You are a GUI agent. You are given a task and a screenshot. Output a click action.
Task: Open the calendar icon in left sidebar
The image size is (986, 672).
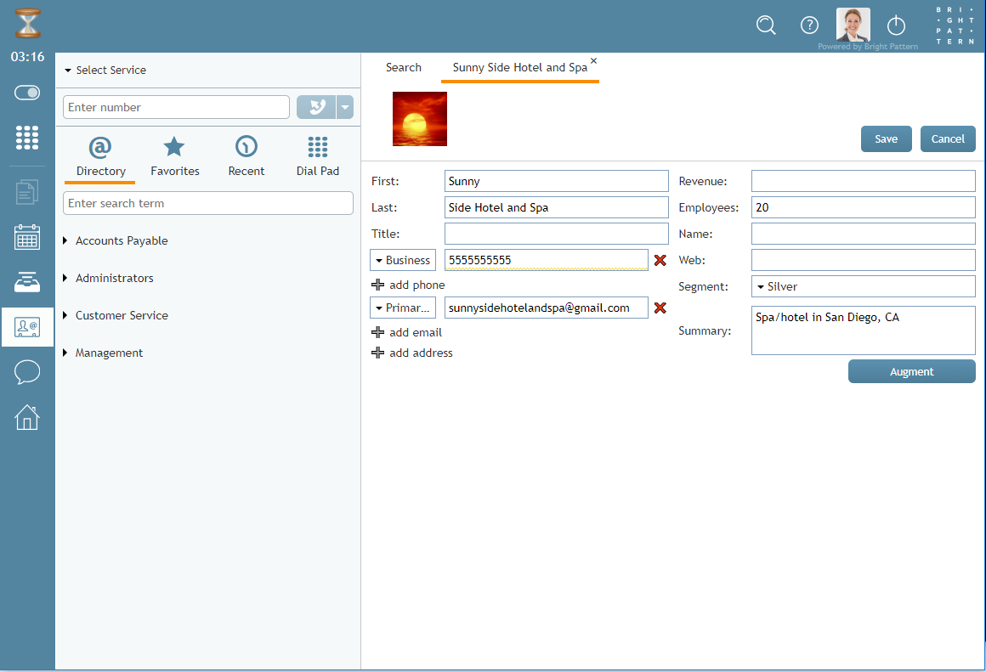pyautogui.click(x=27, y=238)
